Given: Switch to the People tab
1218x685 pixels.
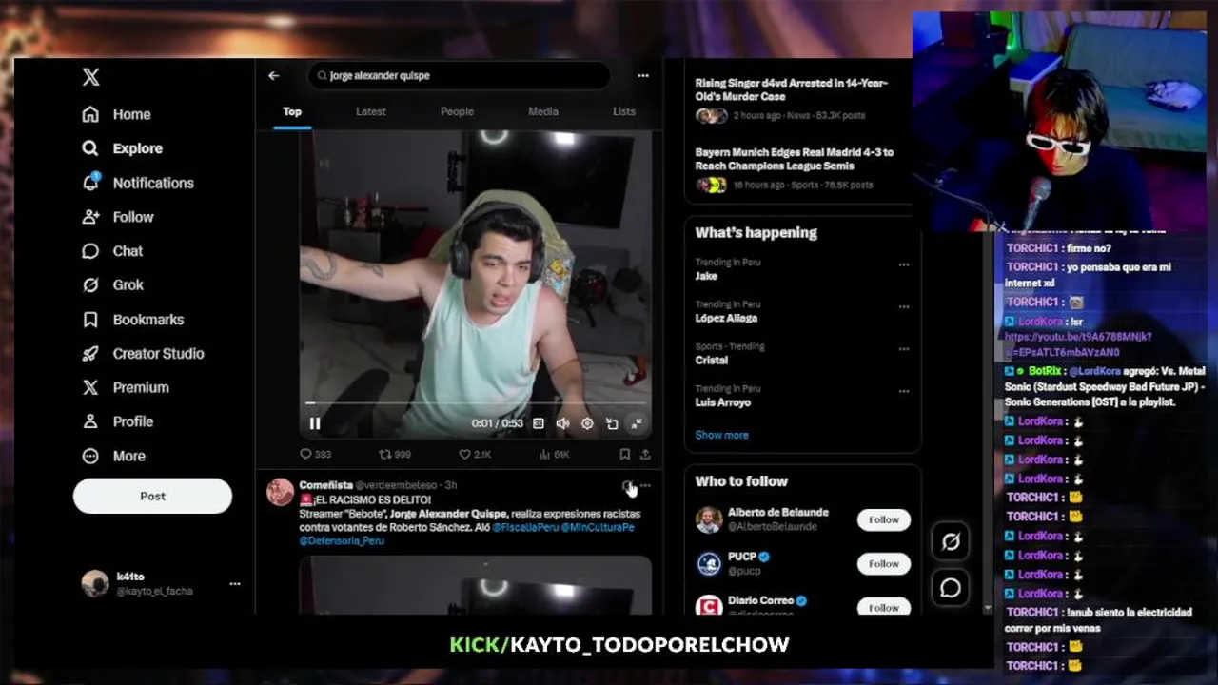Looking at the screenshot, I should [457, 111].
